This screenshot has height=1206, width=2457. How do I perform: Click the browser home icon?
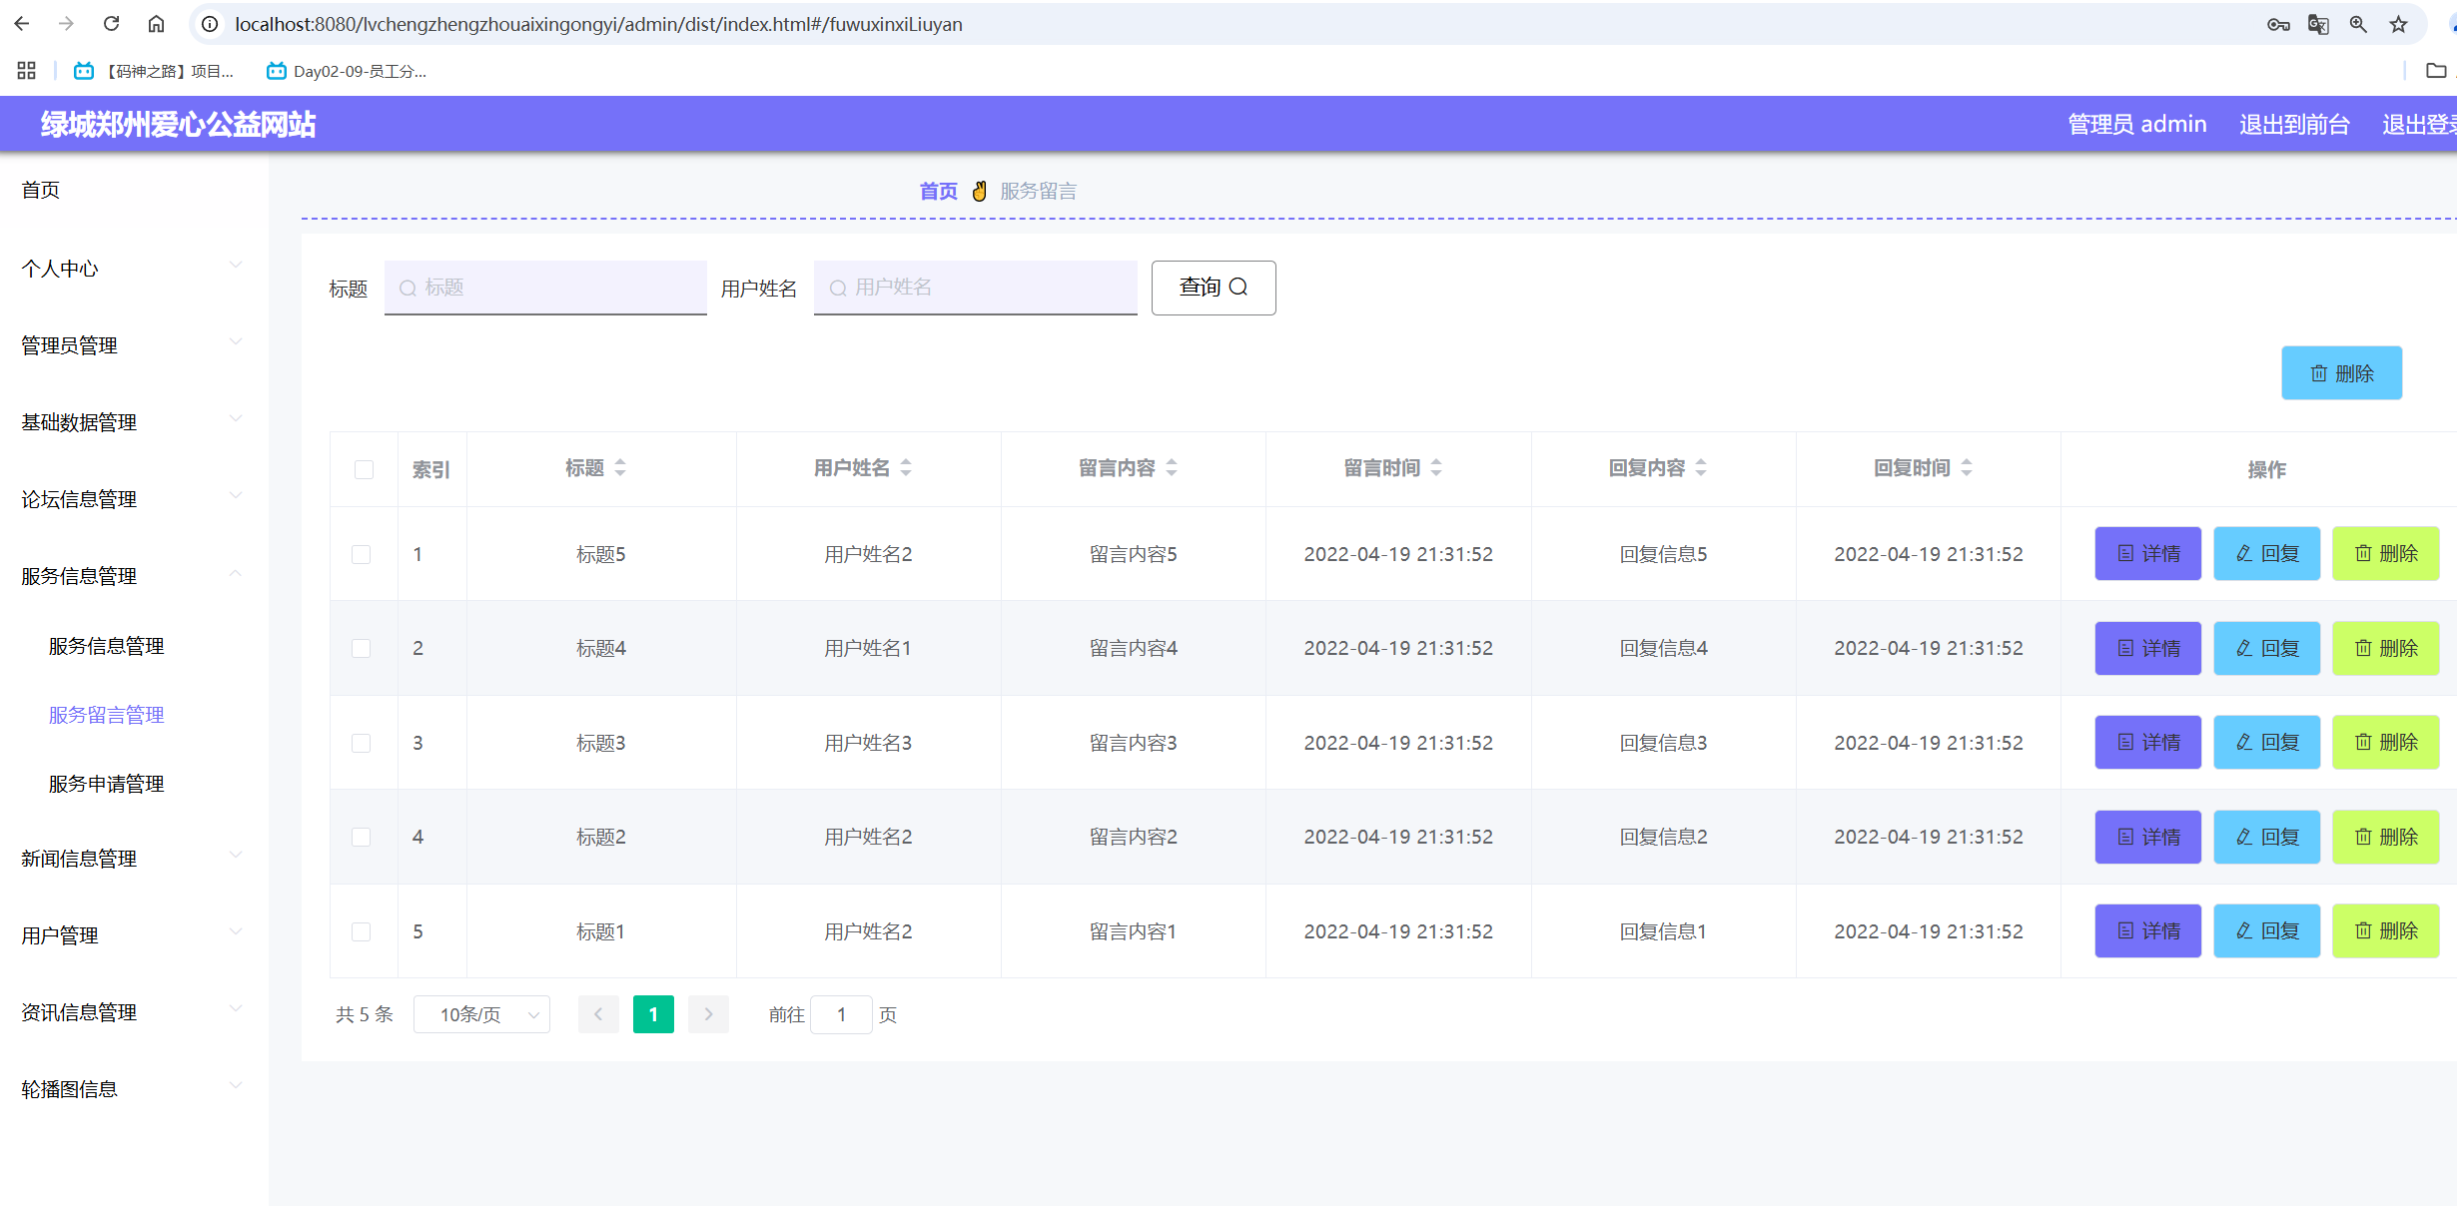(156, 24)
